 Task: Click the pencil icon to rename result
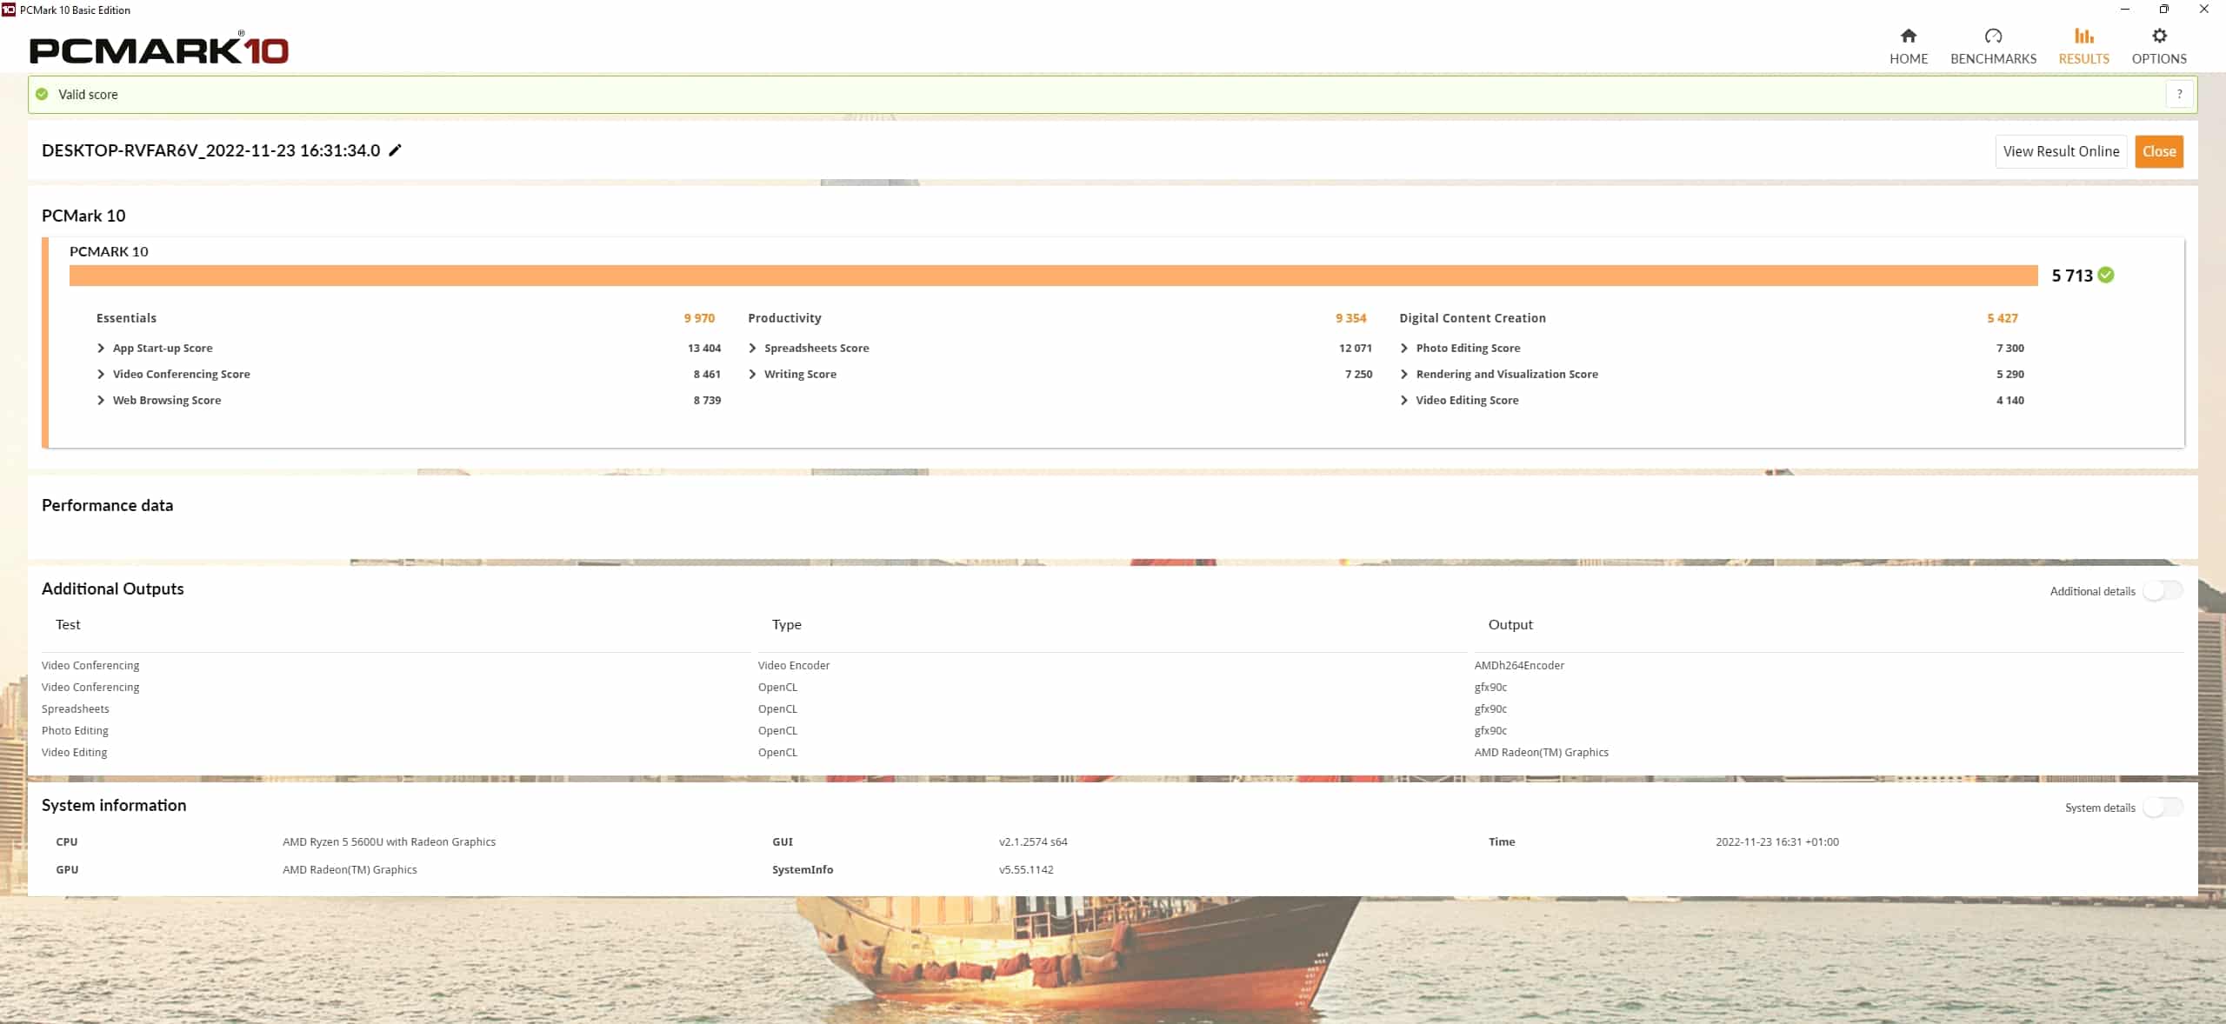tap(395, 150)
